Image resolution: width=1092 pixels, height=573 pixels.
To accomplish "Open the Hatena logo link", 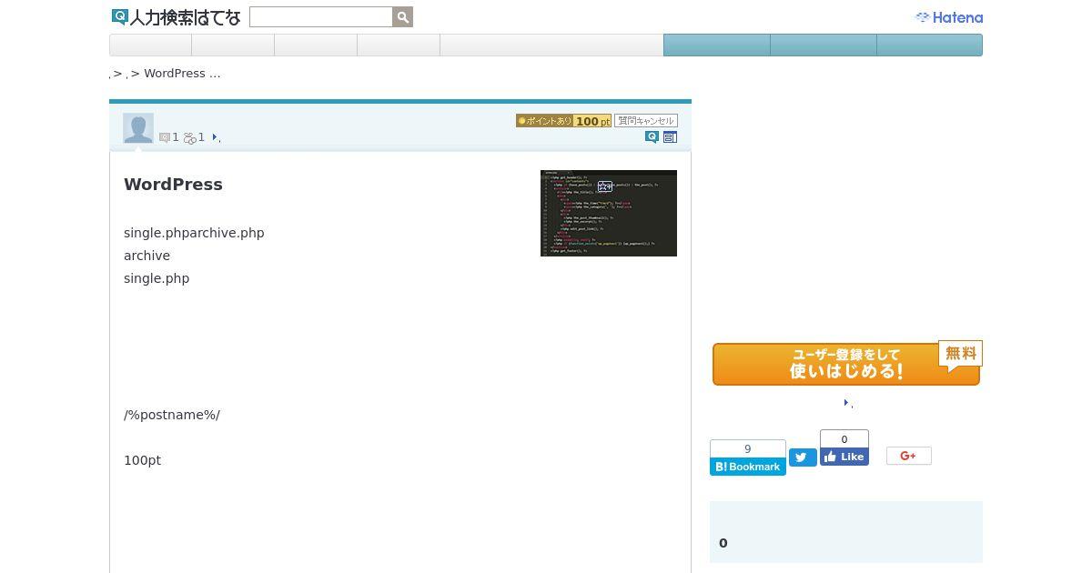I will (948, 17).
